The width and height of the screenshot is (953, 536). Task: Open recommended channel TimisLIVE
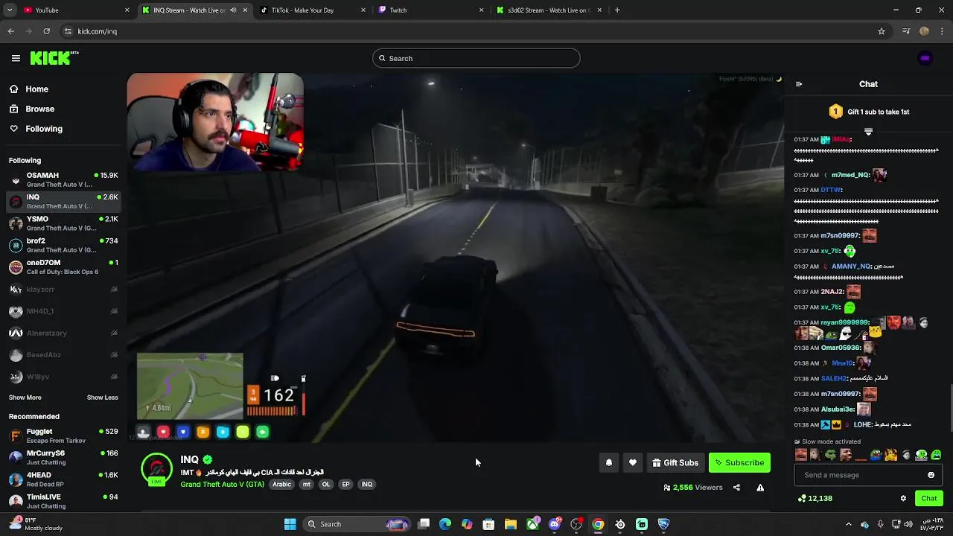(x=63, y=501)
